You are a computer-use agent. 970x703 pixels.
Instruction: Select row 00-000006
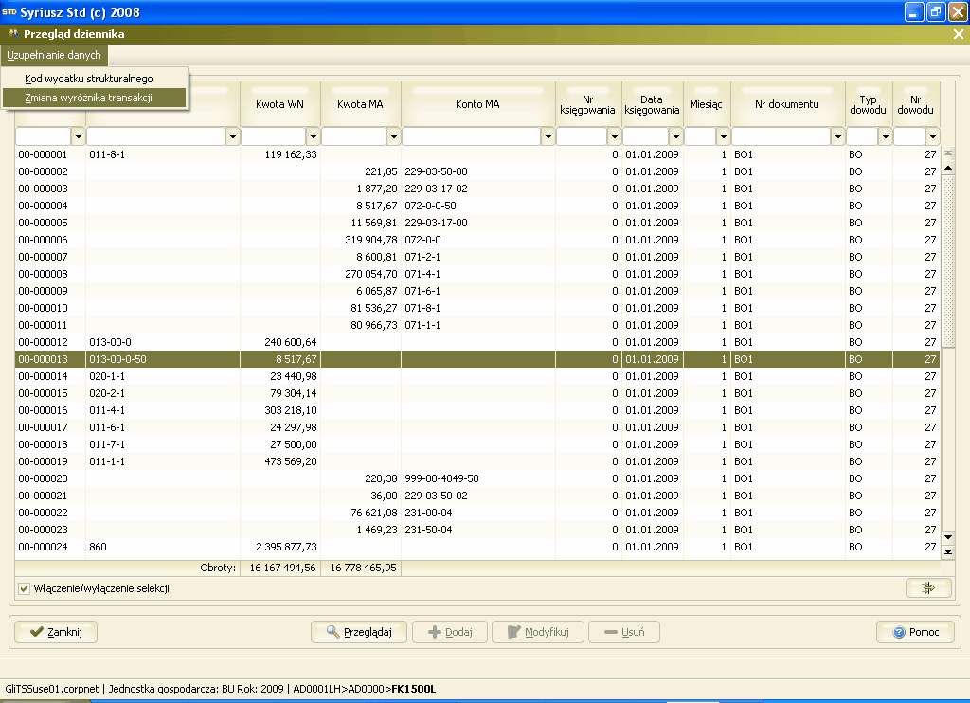click(477, 240)
